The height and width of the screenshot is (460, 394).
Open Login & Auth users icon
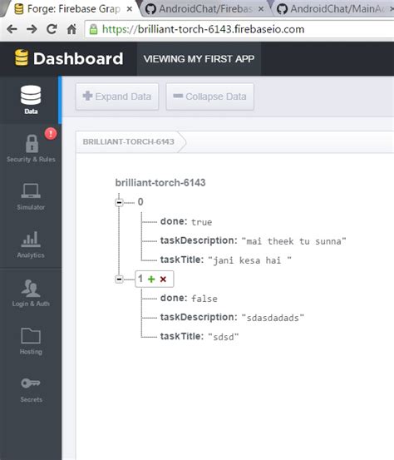tap(31, 288)
